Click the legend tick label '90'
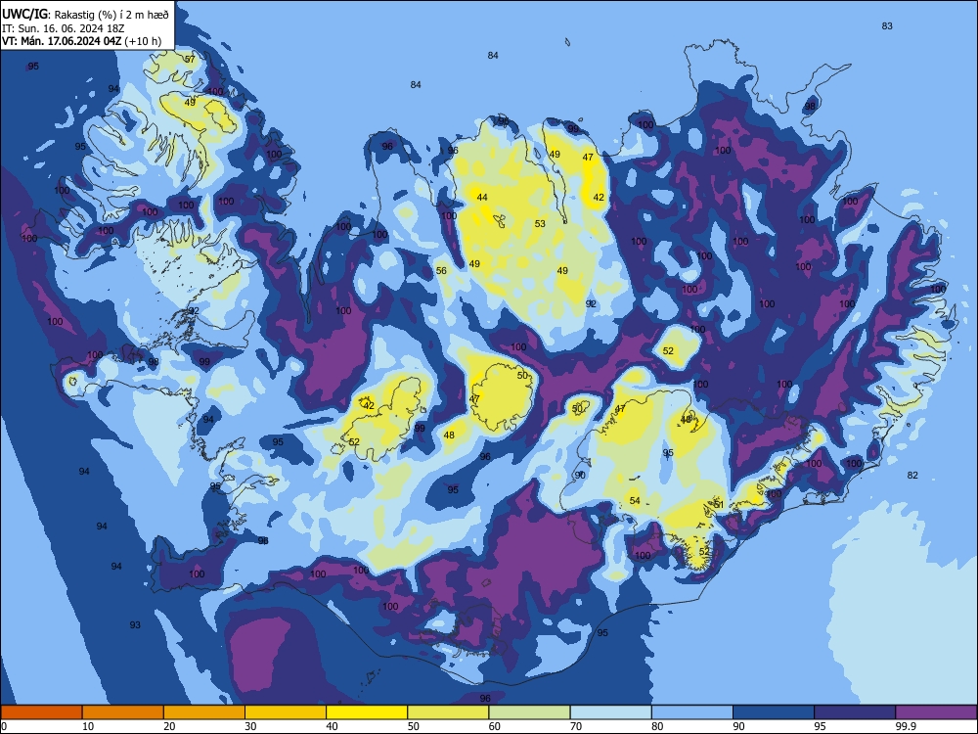Image resolution: width=978 pixels, height=734 pixels. click(x=738, y=726)
